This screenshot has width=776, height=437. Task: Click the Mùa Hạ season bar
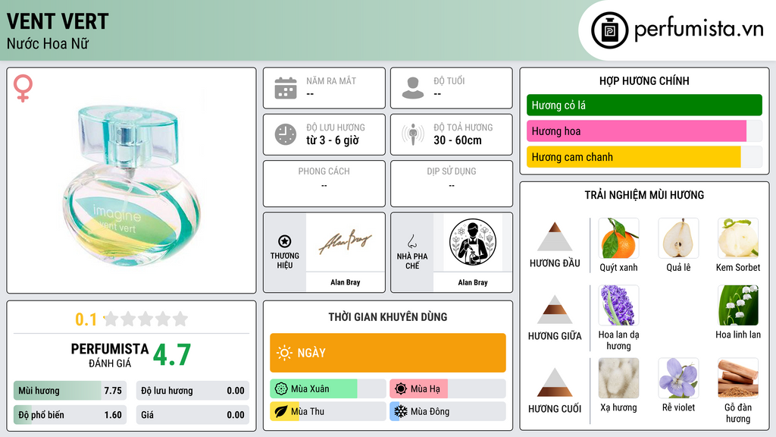447,389
